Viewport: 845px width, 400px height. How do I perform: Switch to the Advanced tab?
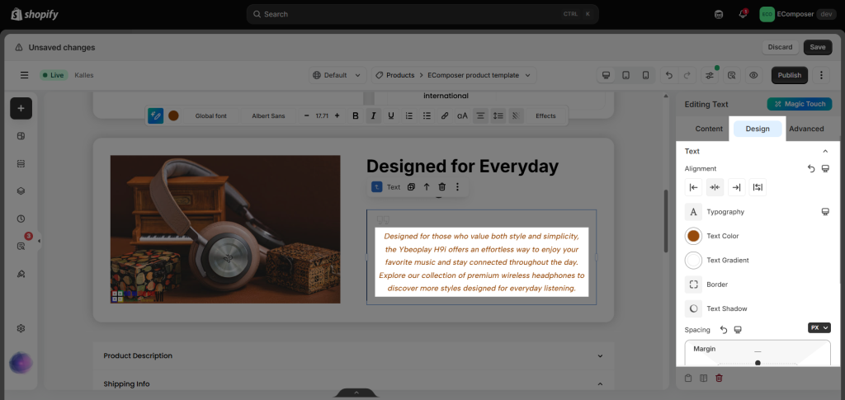806,129
